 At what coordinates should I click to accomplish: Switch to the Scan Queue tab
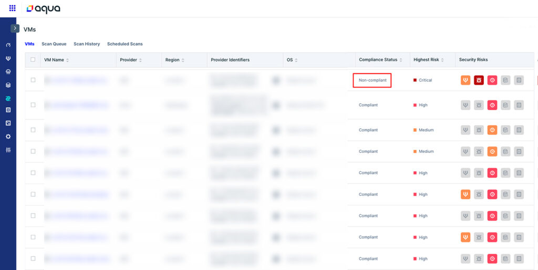pos(54,44)
